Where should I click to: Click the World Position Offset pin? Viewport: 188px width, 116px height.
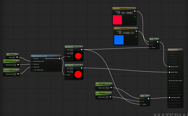tap(169, 80)
